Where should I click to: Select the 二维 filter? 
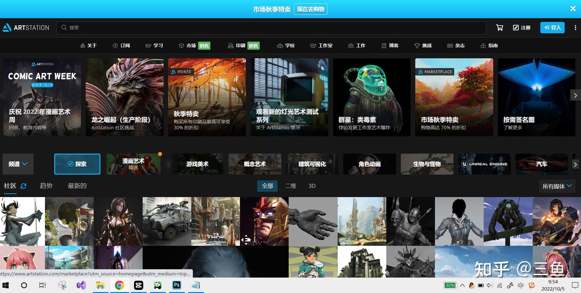pyautogui.click(x=290, y=186)
